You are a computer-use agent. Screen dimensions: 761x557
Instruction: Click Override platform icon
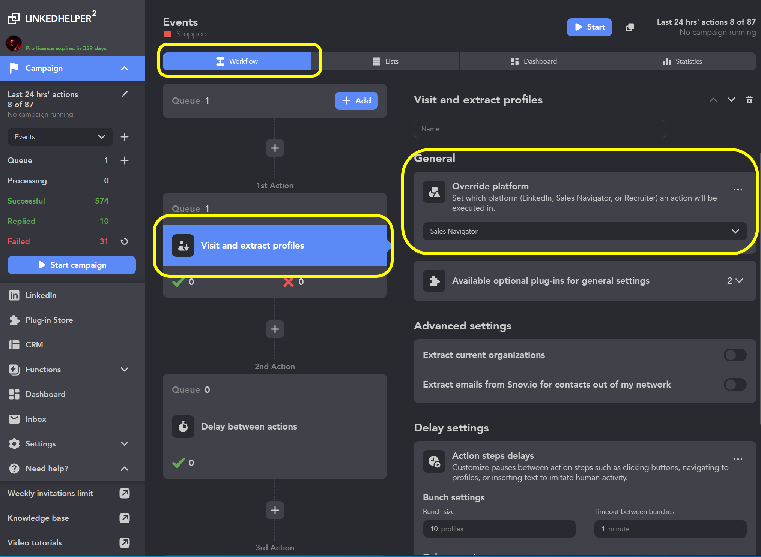434,192
